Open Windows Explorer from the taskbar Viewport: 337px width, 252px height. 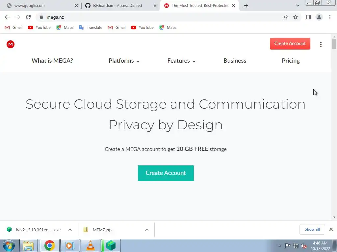click(x=28, y=245)
